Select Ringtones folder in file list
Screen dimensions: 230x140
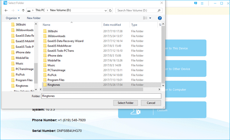[102, 85]
